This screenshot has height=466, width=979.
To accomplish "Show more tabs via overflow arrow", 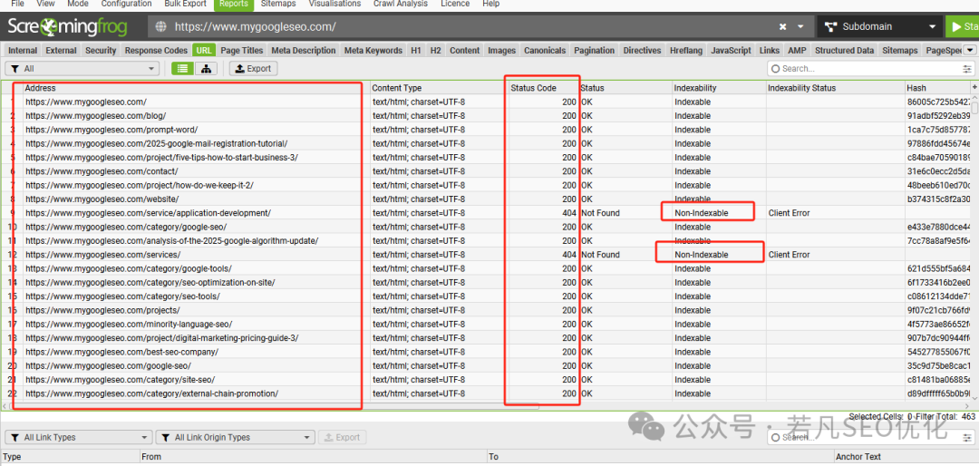I will [970, 50].
